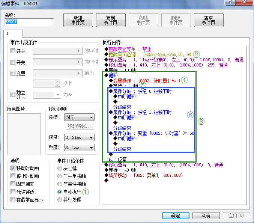Enable the 允许穿透 checkbox
The height and width of the screenshot is (223, 254).
13,192
